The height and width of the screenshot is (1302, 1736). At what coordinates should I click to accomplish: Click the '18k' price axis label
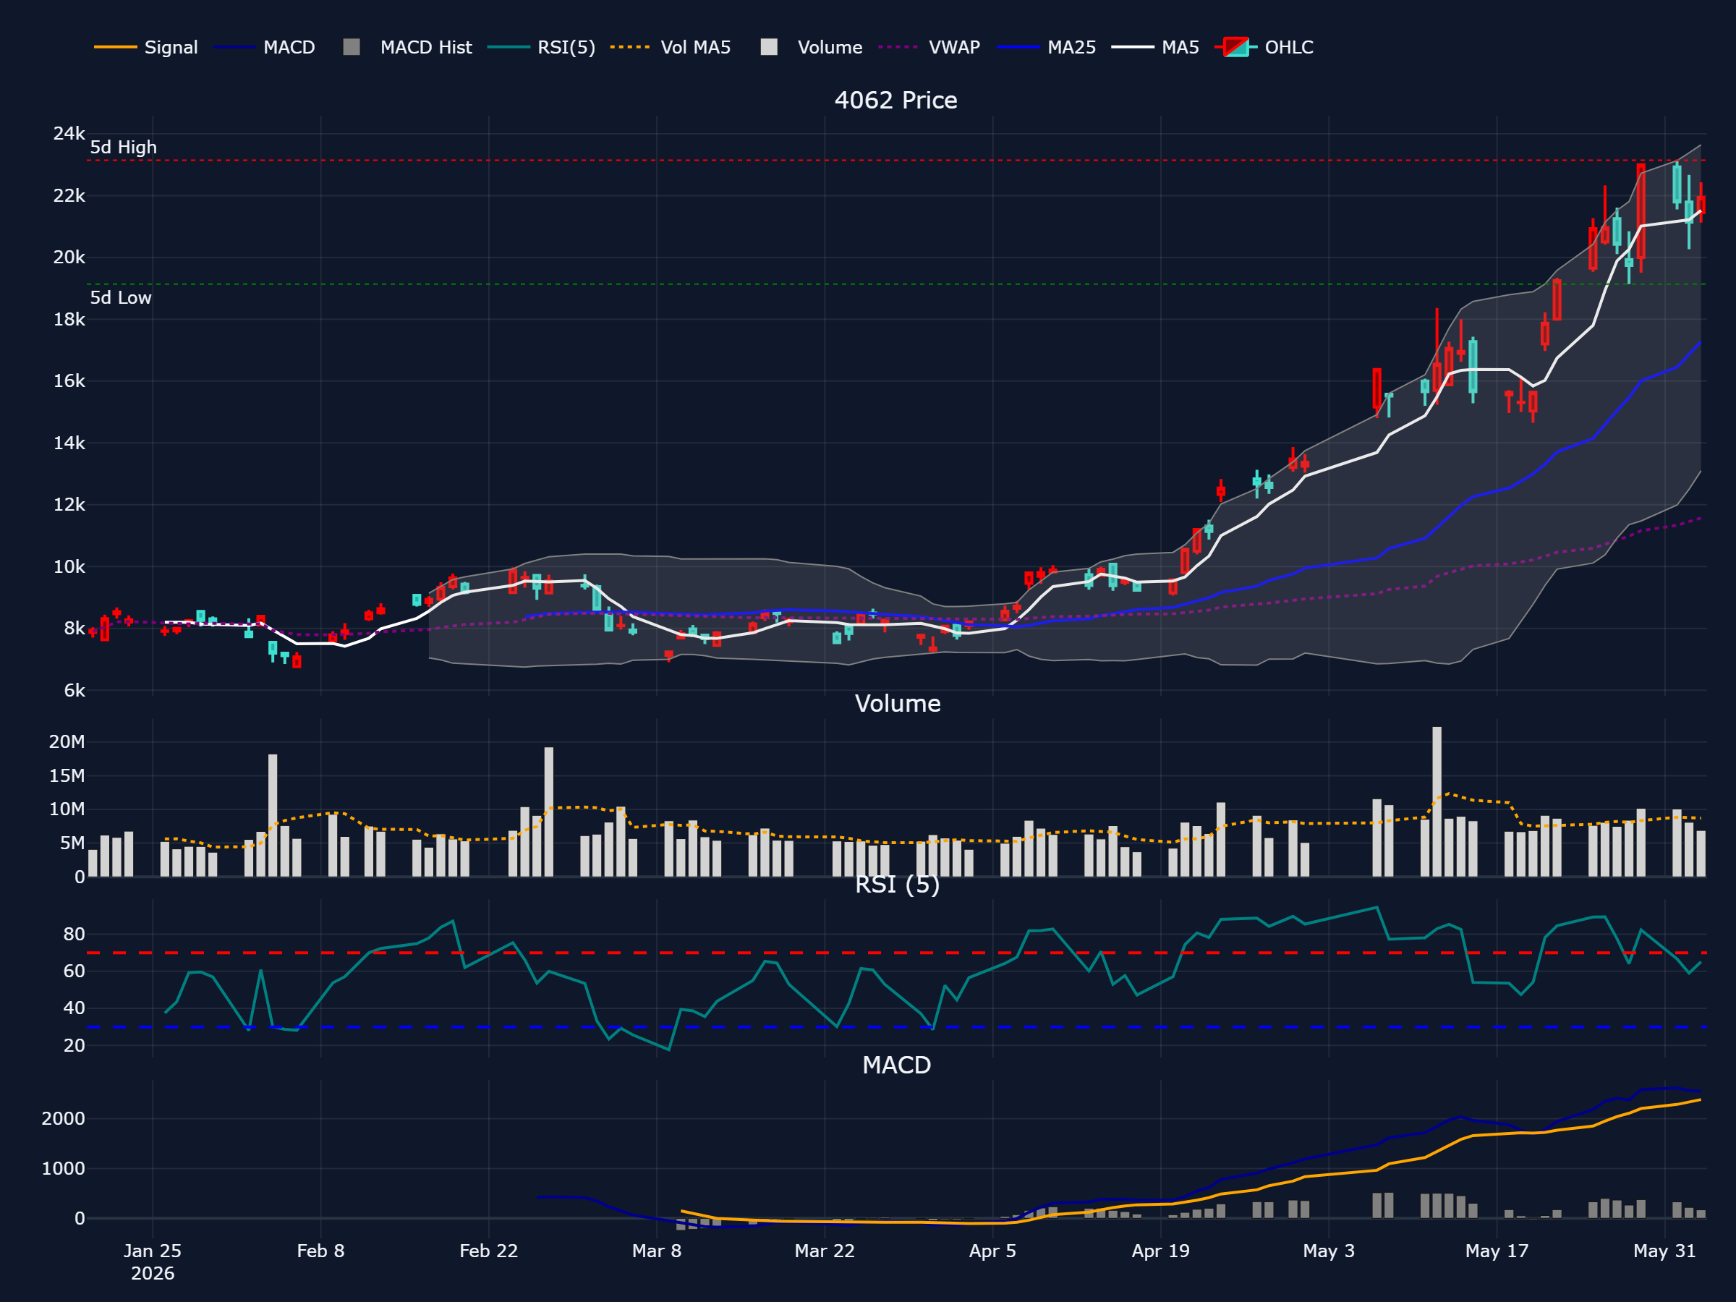click(x=69, y=320)
